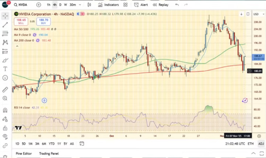Set date range to 1Y
The image size is (266, 158).
point(59,144)
